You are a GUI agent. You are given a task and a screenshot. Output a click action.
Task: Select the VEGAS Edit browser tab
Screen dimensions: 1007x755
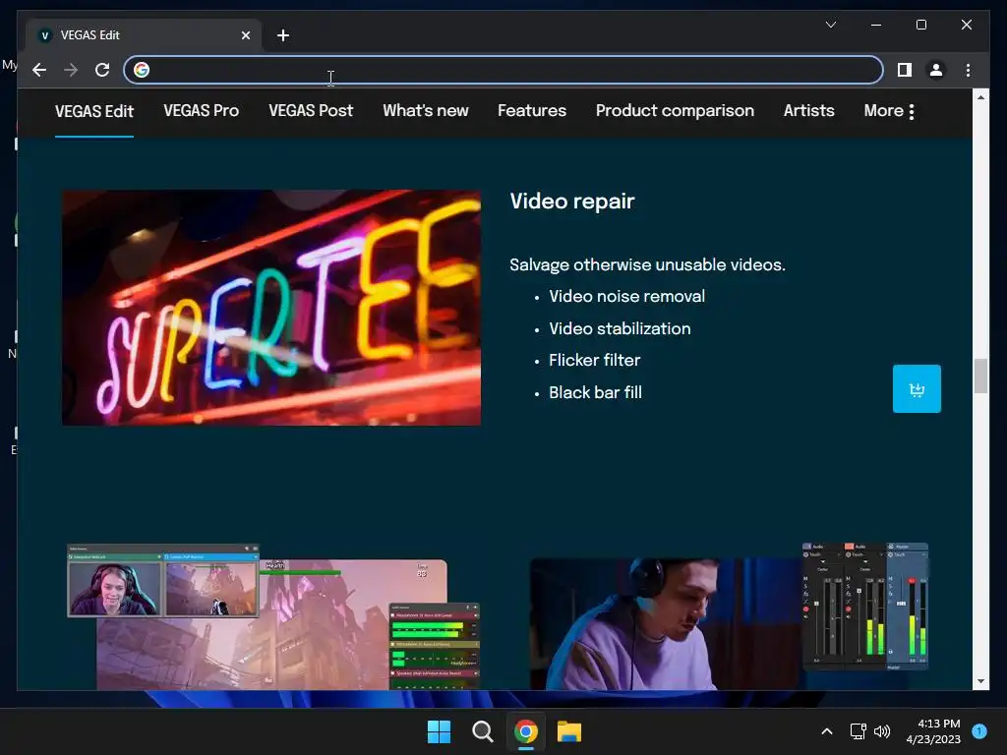click(144, 35)
